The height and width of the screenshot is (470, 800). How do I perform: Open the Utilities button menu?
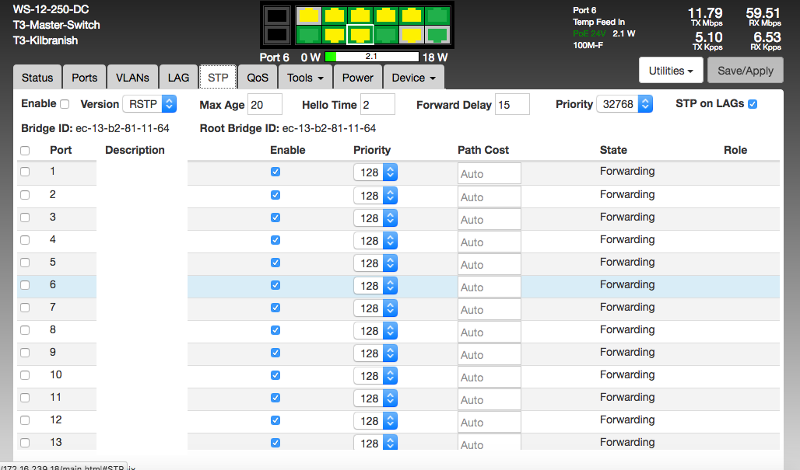(x=671, y=71)
